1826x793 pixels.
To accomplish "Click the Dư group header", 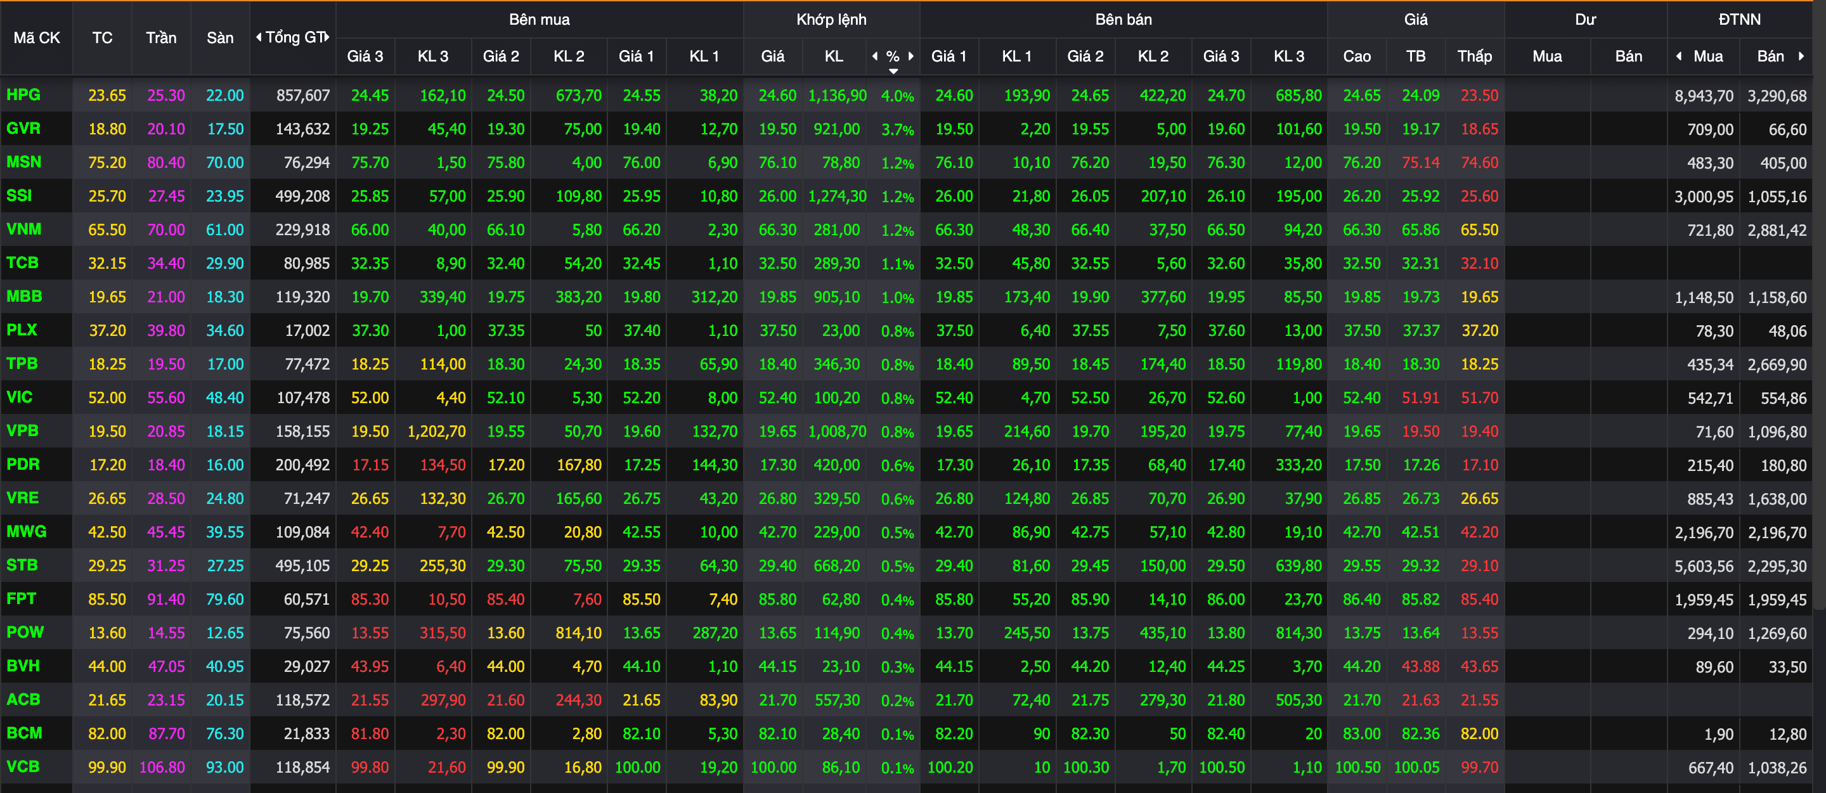I will pyautogui.click(x=1586, y=19).
